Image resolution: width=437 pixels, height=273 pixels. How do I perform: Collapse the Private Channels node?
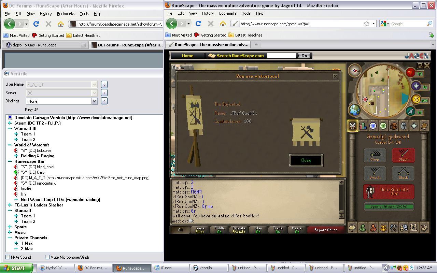point(10,238)
